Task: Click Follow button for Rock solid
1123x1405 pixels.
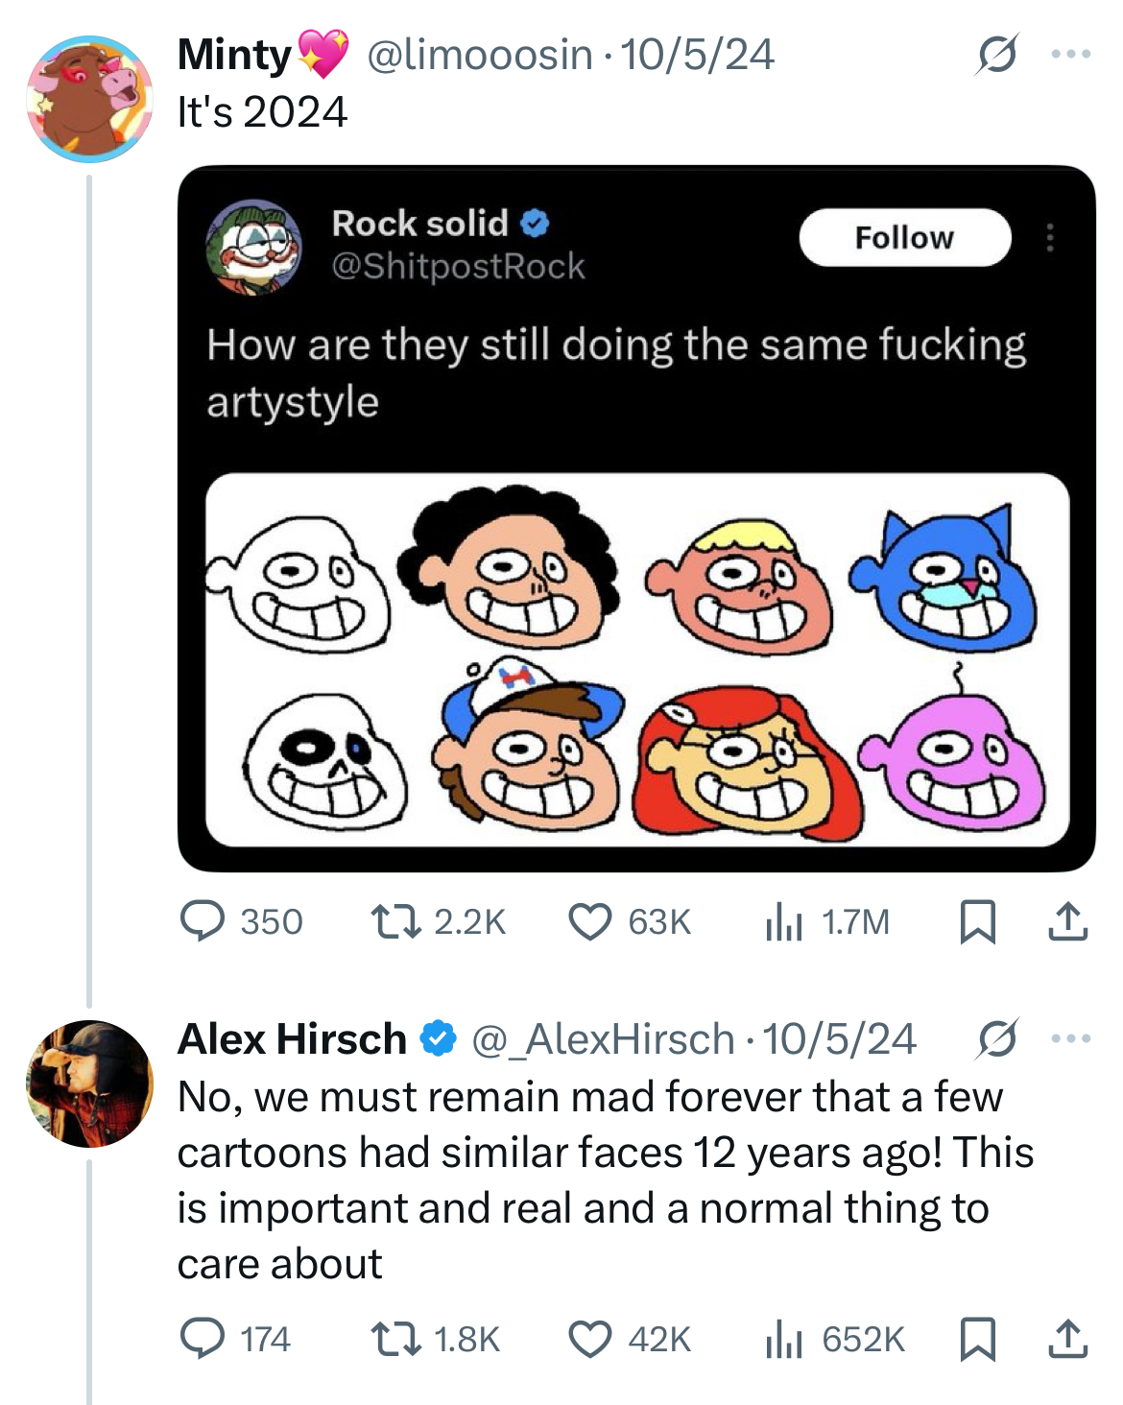Action: 904,237
